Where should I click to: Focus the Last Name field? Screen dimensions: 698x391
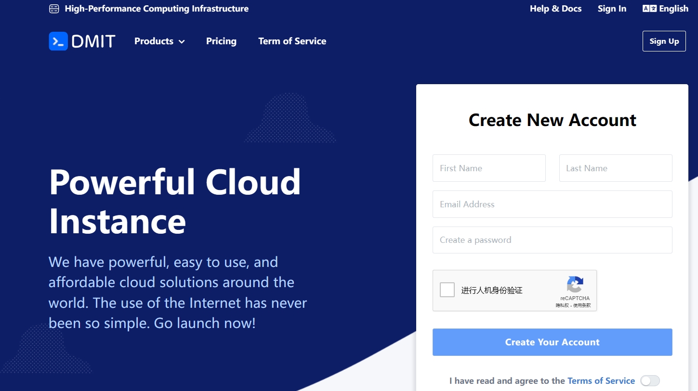(x=615, y=168)
